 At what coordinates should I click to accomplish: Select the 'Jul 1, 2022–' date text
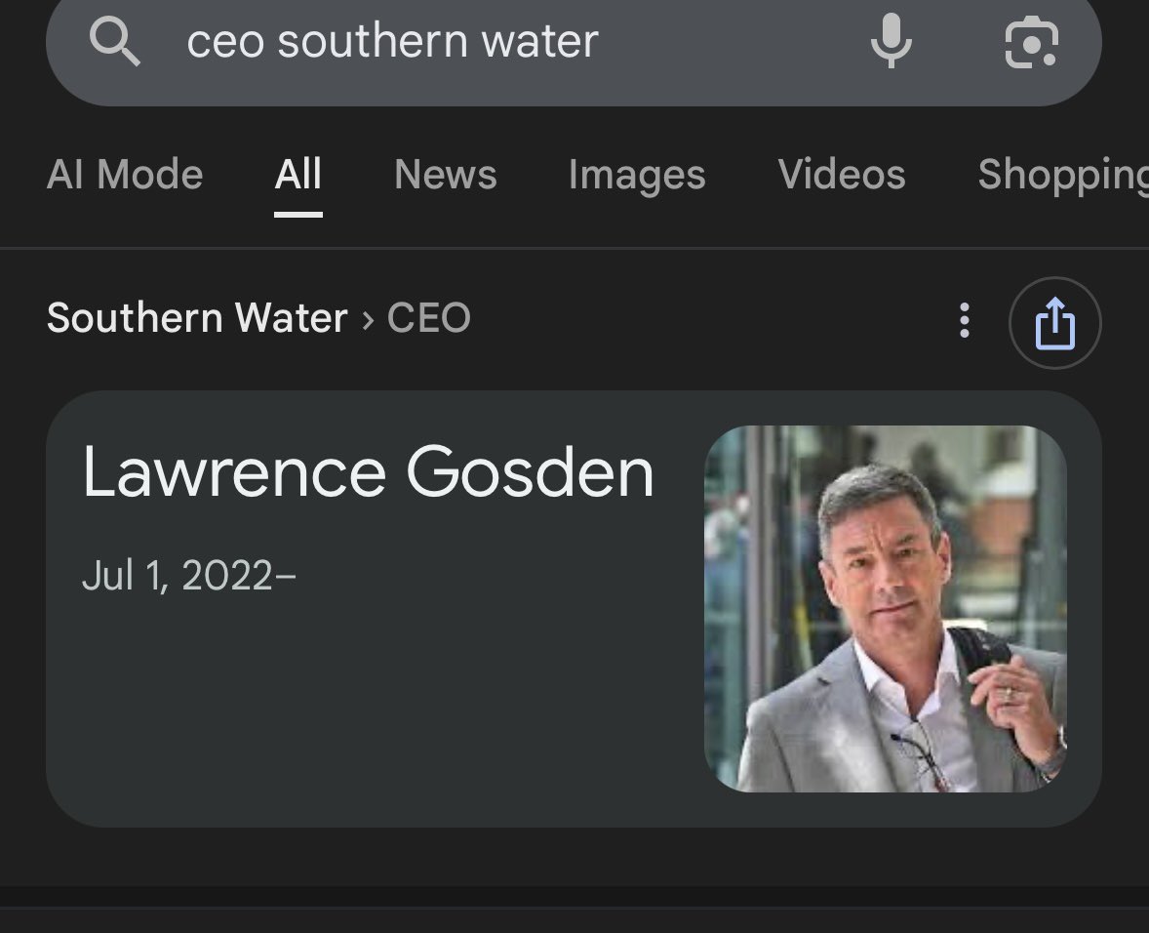(189, 576)
